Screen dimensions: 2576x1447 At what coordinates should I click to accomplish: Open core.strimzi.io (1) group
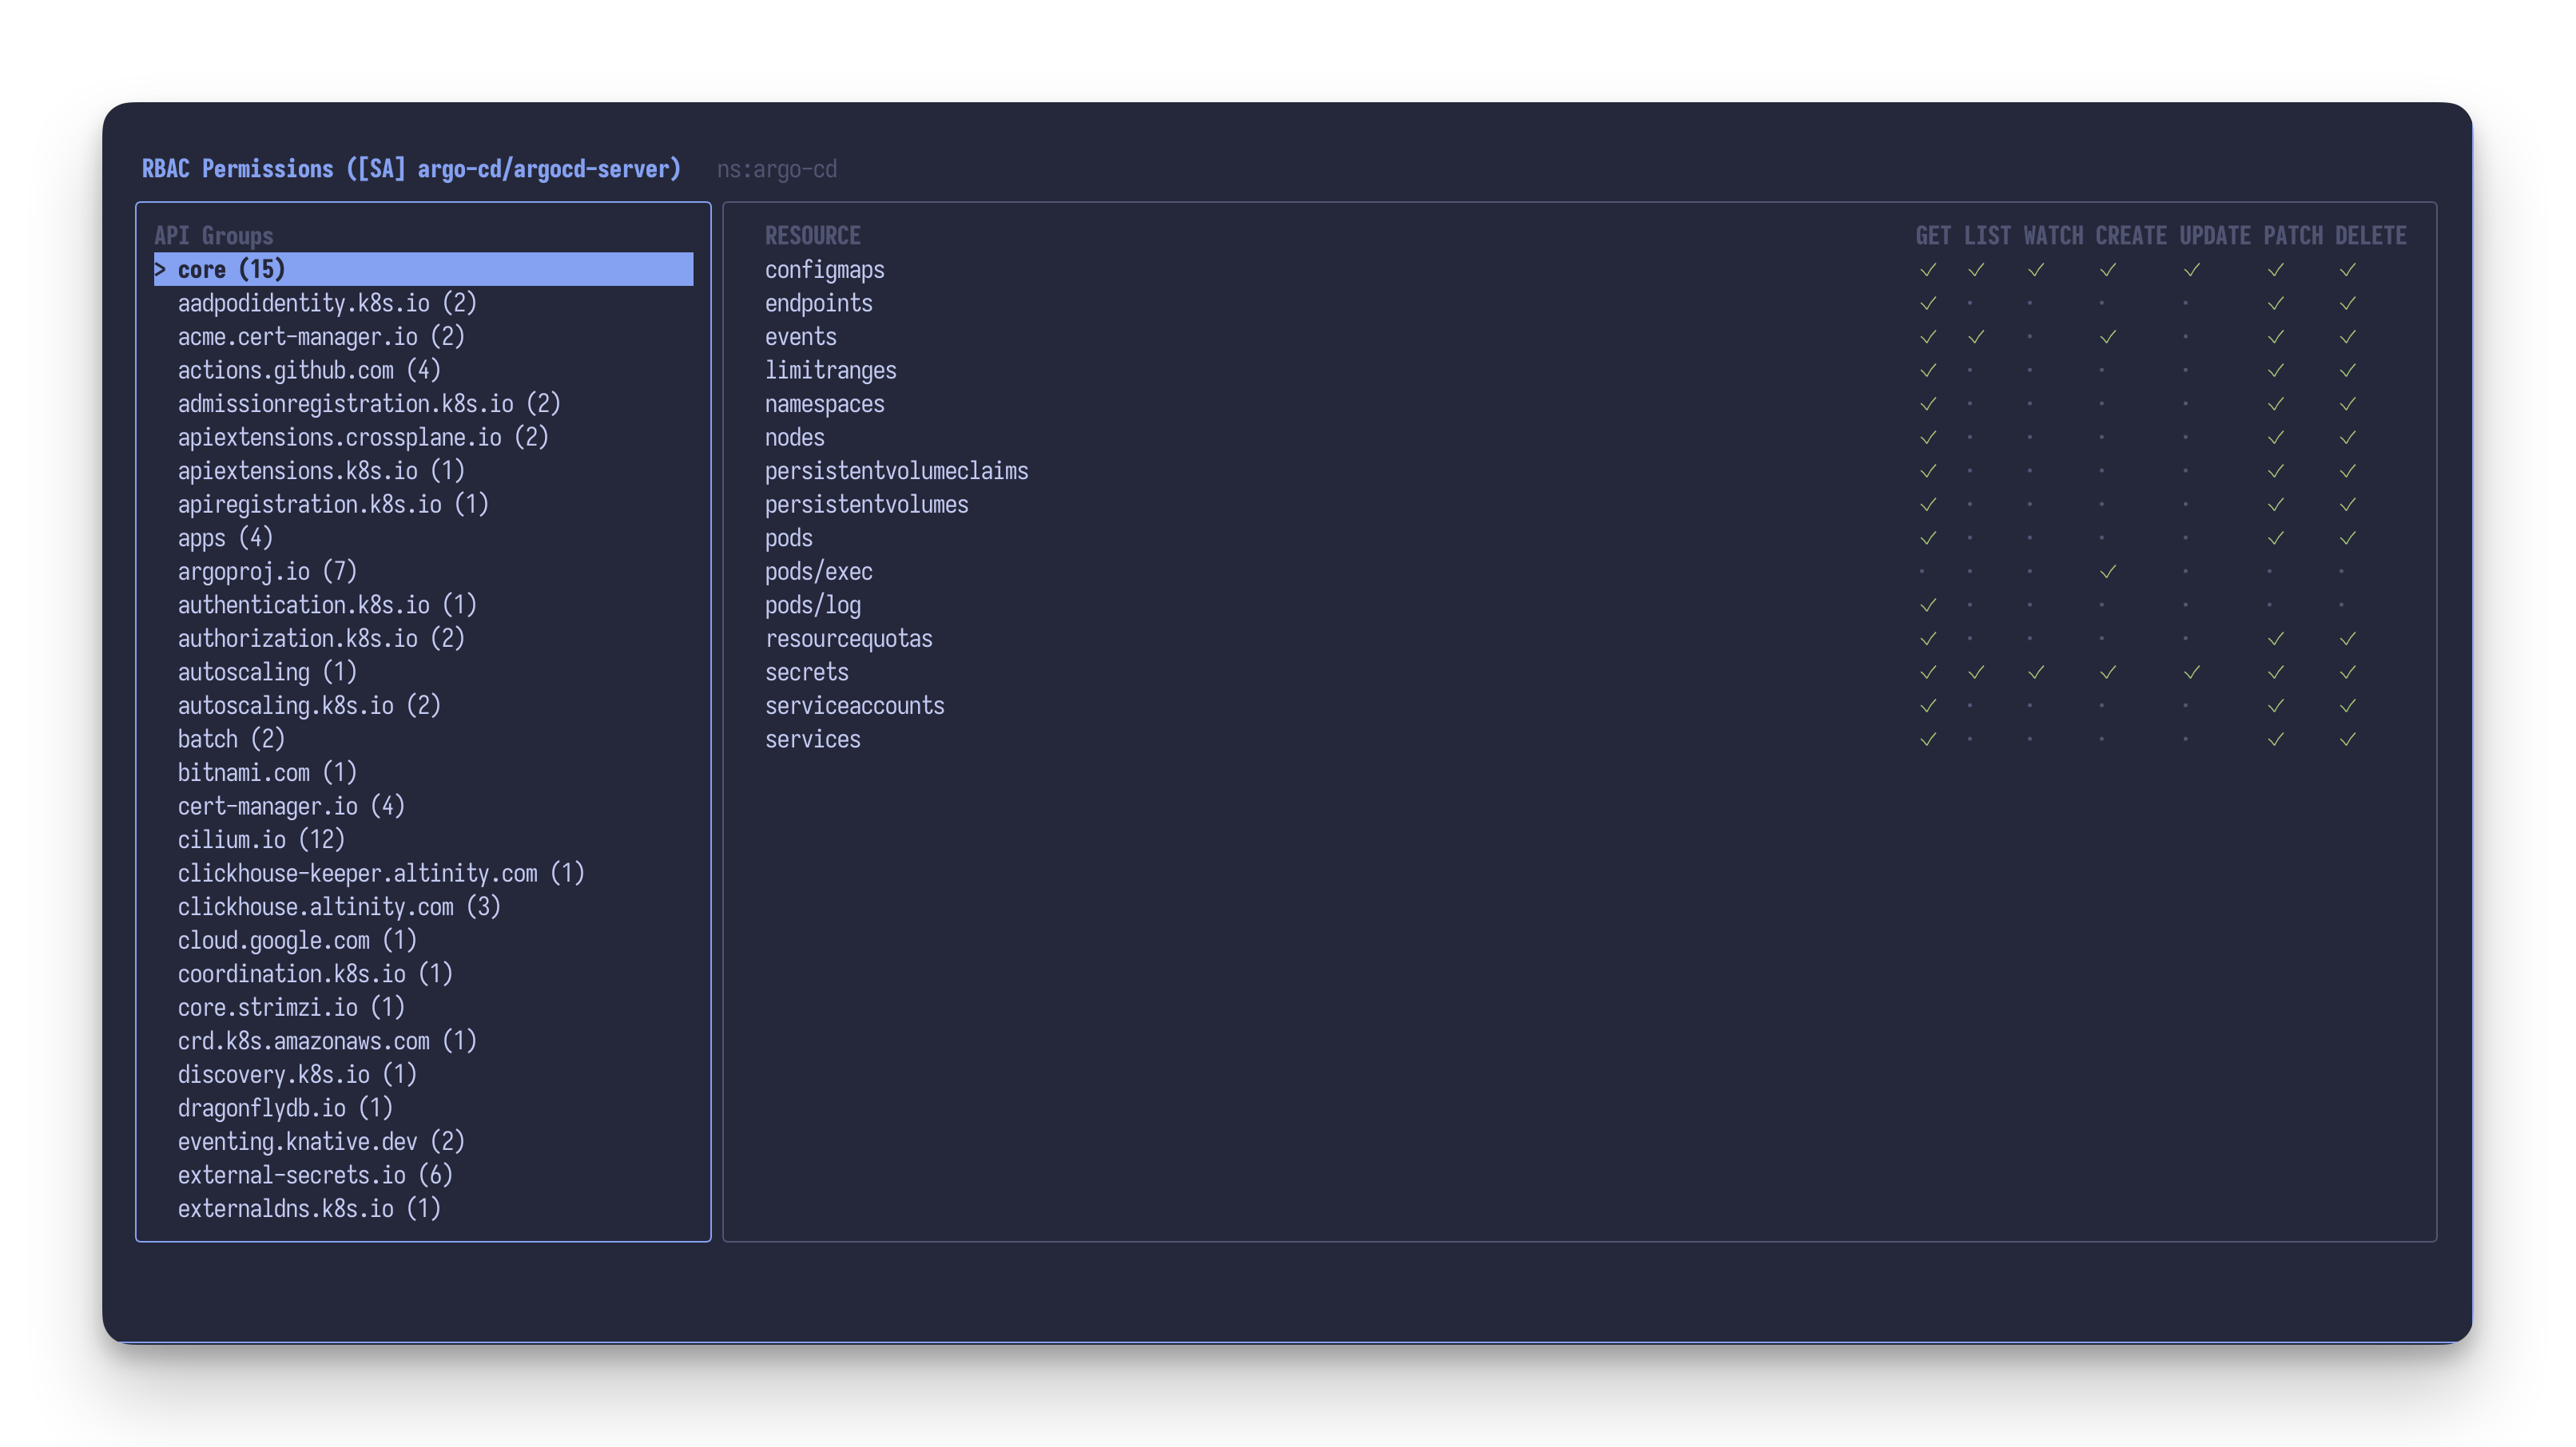tap(291, 1007)
